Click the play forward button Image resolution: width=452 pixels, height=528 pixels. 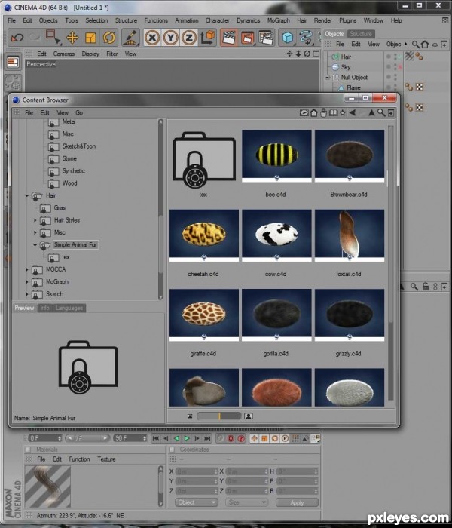(187, 438)
